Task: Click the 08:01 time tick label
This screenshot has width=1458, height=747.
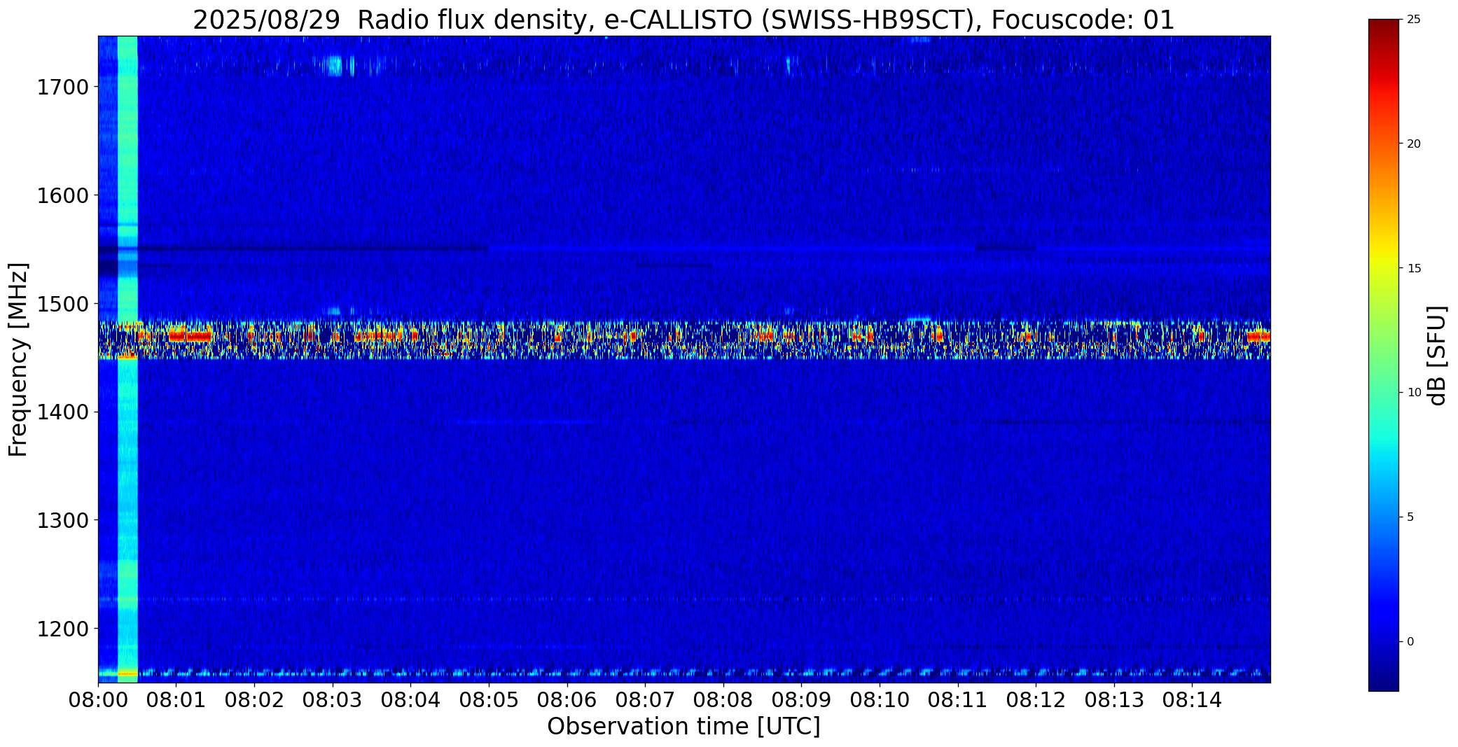Action: pyautogui.click(x=176, y=699)
